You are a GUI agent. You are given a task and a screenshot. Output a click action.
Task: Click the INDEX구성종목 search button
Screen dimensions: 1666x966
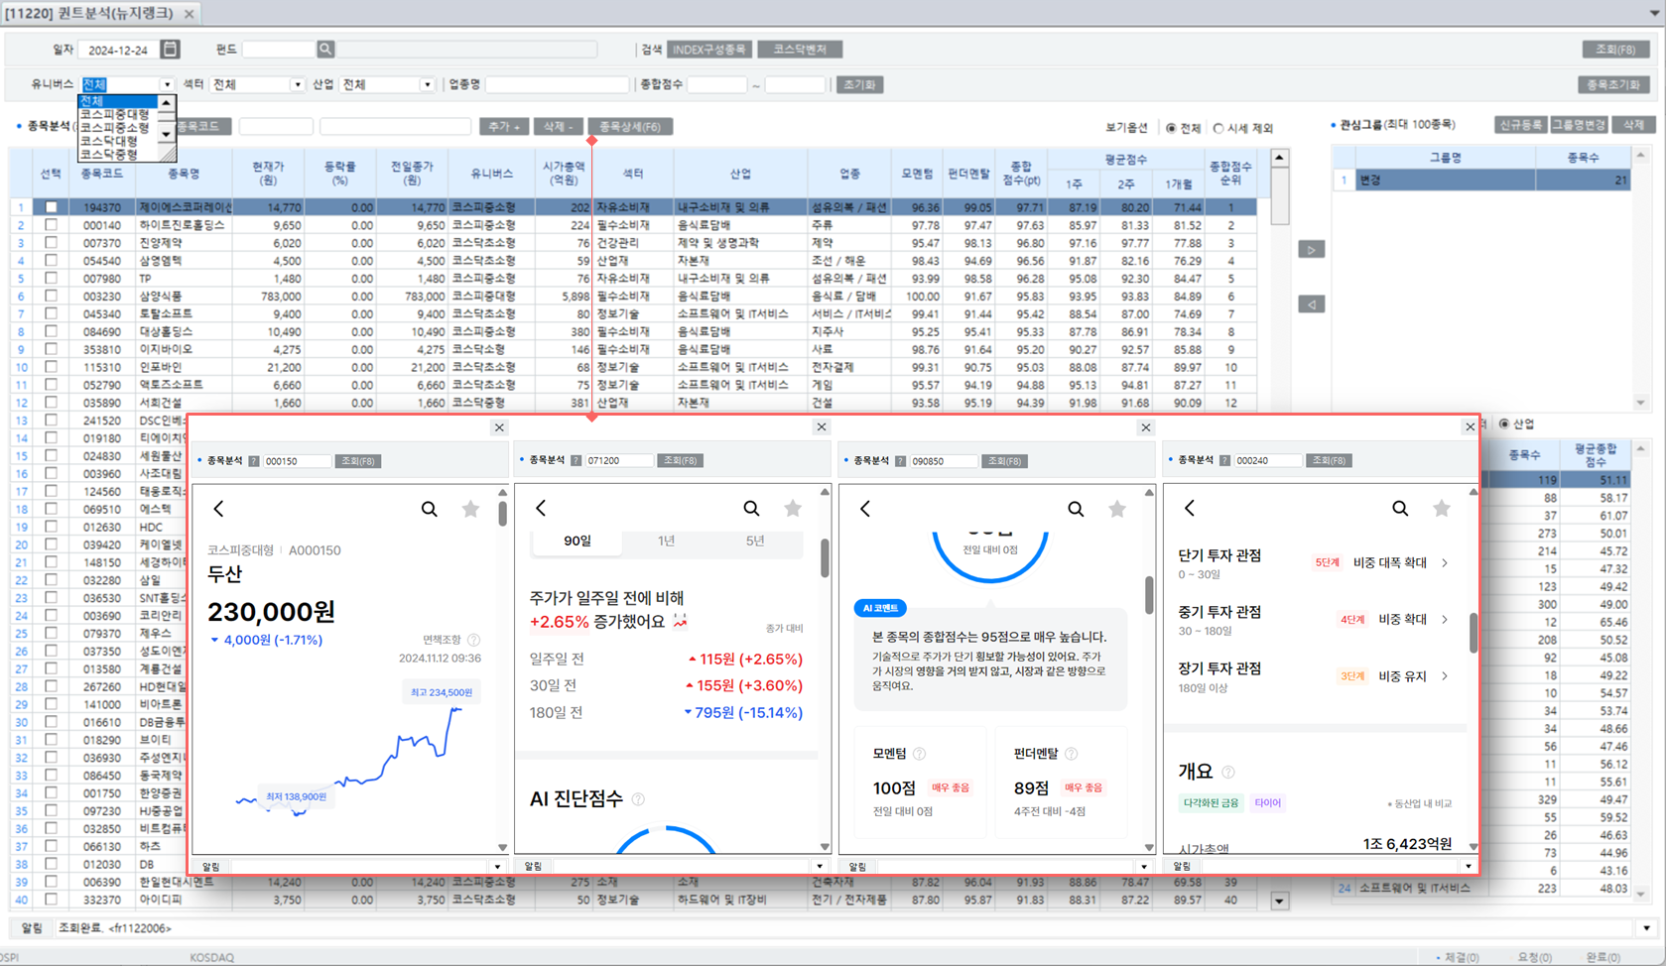(x=708, y=50)
